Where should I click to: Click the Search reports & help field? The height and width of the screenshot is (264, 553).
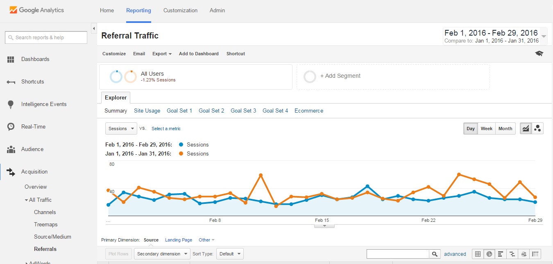(46, 38)
